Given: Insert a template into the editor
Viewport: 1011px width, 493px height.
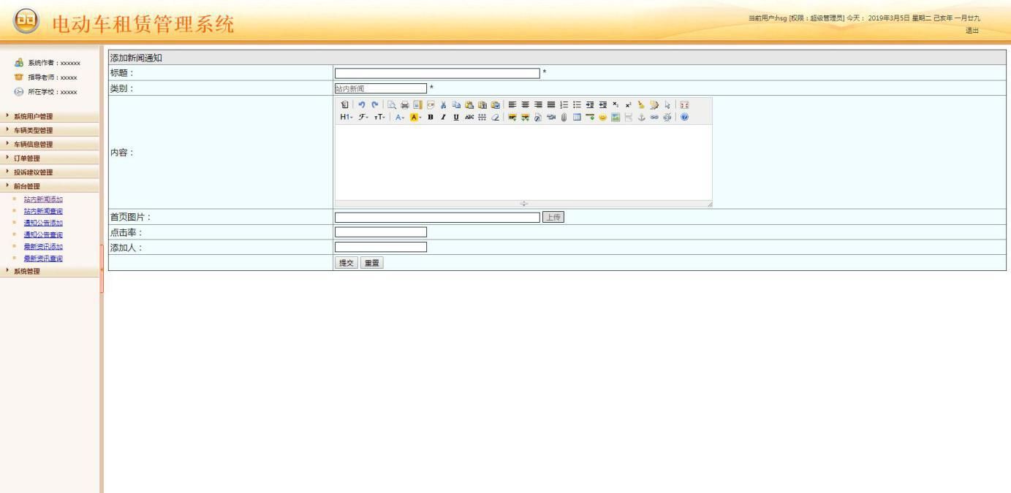Looking at the screenshot, I should pyautogui.click(x=417, y=104).
